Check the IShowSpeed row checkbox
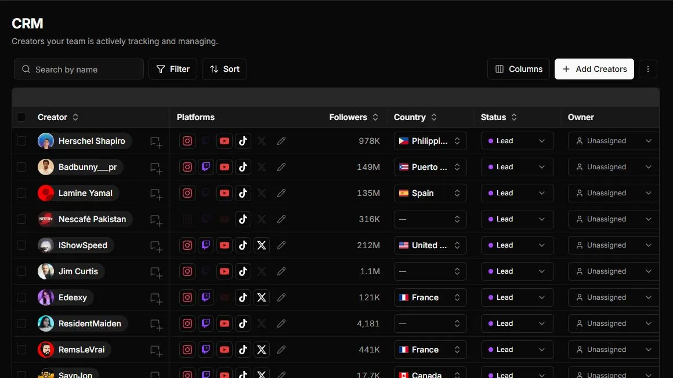The image size is (673, 378). (x=21, y=245)
